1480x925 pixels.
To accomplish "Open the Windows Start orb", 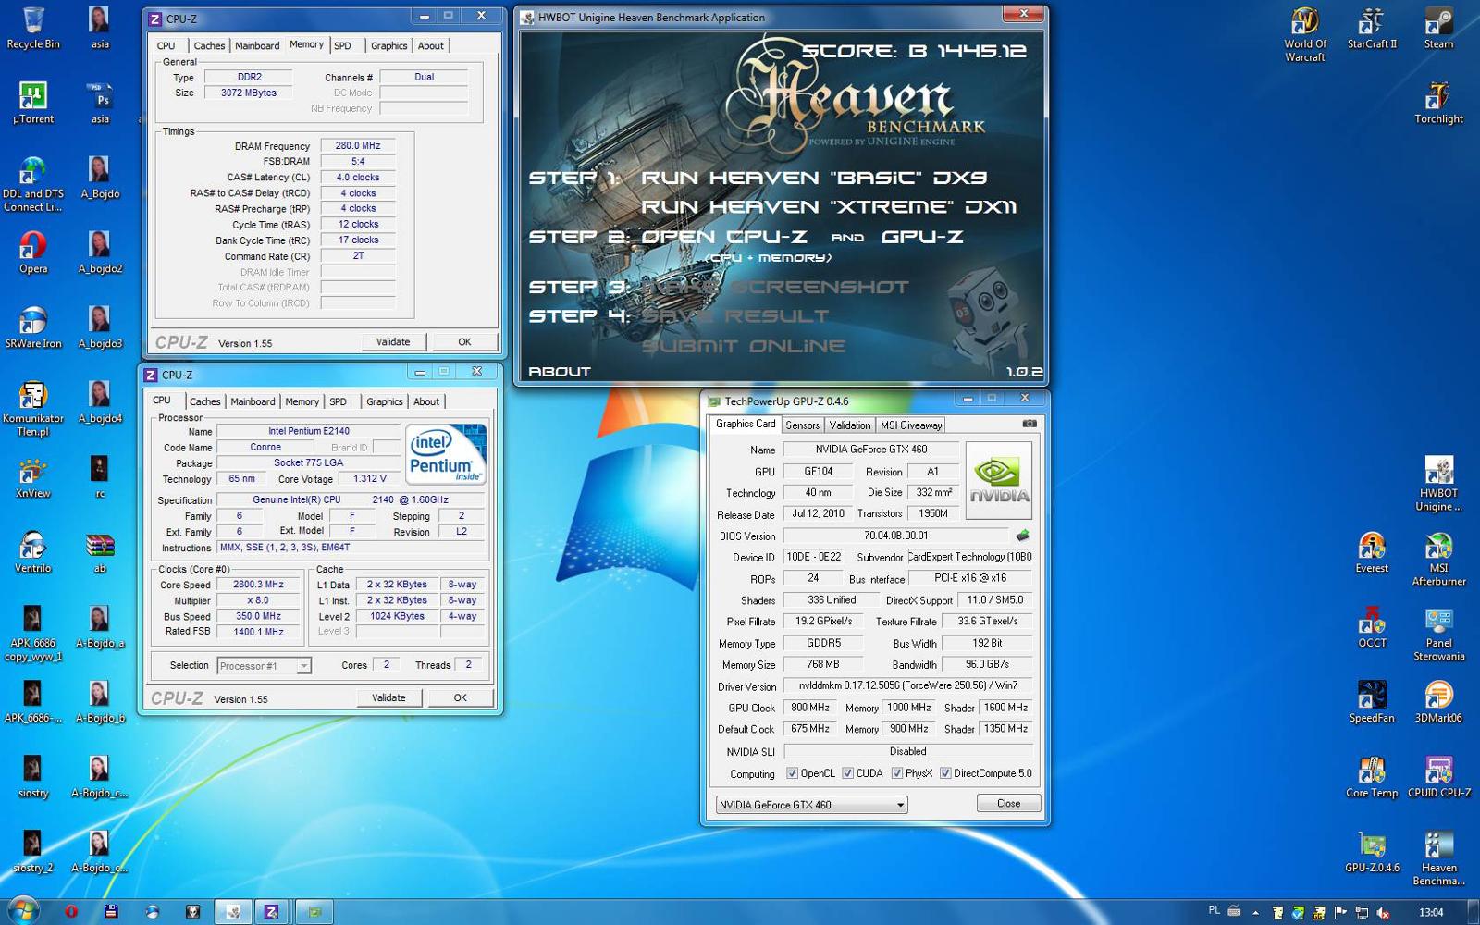I will click(22, 910).
